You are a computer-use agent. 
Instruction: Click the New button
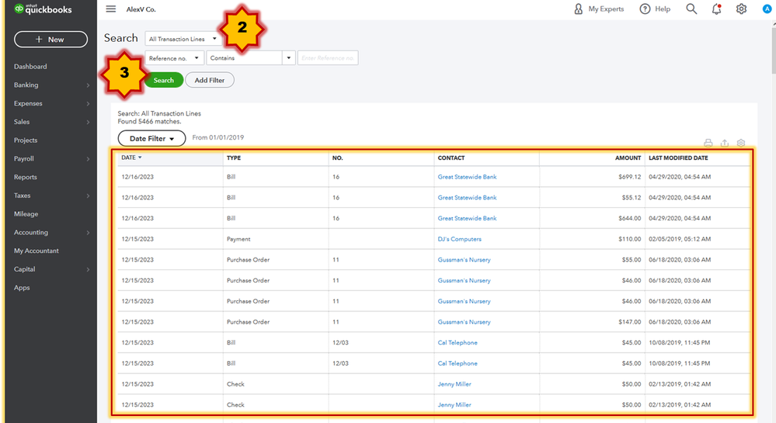click(51, 40)
